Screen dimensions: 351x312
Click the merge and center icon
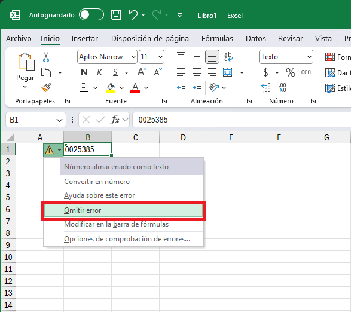click(x=227, y=72)
